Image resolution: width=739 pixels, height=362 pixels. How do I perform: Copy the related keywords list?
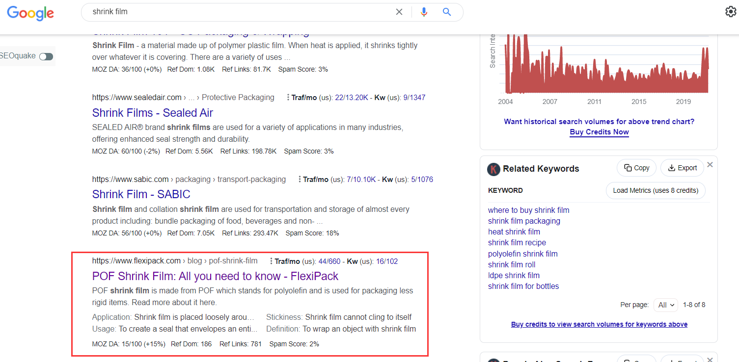(x=636, y=168)
